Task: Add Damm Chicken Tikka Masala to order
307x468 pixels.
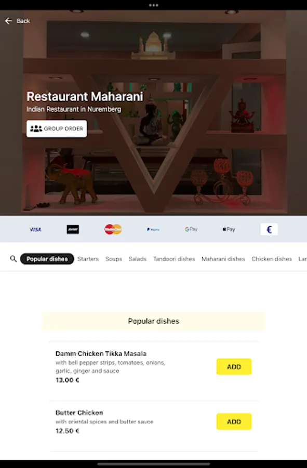Action: tap(234, 367)
